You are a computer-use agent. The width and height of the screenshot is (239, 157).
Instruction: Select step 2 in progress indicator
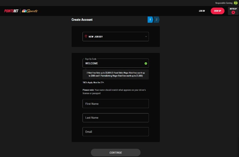pyautogui.click(x=156, y=20)
